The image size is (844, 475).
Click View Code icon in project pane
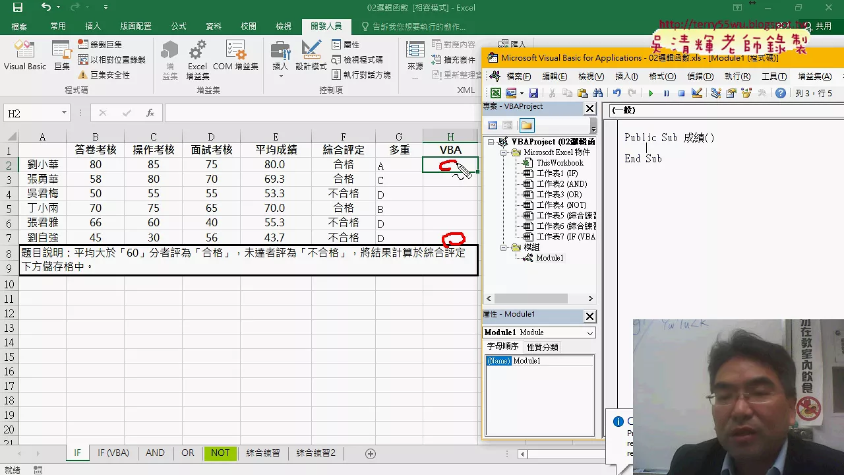493,125
